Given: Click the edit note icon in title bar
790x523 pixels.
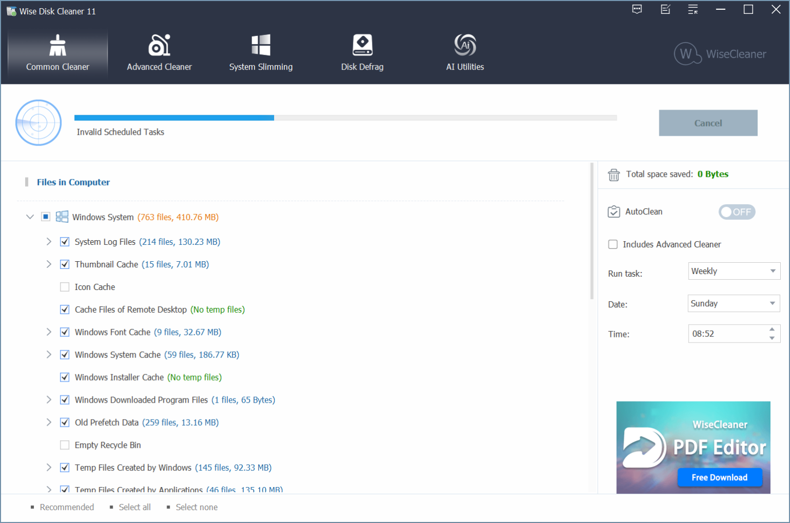Looking at the screenshot, I should [x=665, y=9].
